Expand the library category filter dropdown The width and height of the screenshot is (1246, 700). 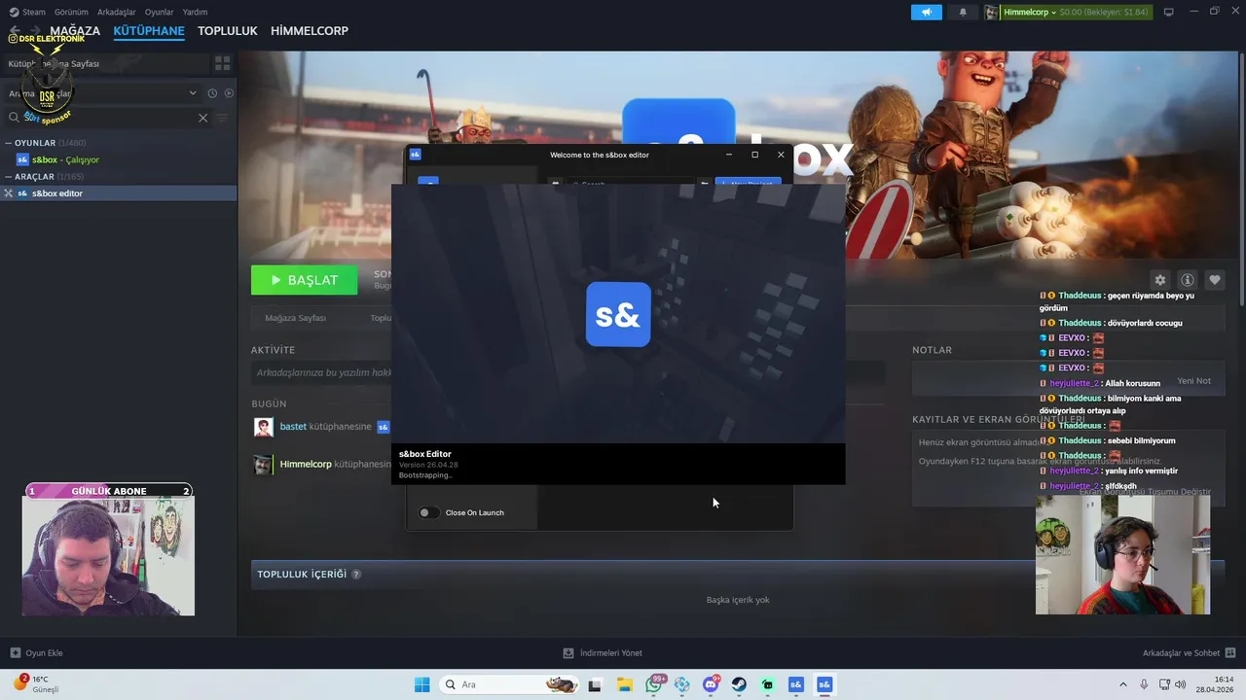pos(193,93)
